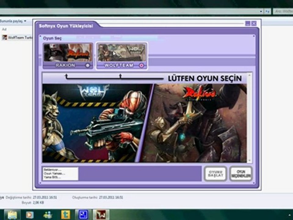Viewport: 293px width, 220px height.
Task: Open the Bununla paylaş dropdown in Explorer
Action: [x=13, y=21]
